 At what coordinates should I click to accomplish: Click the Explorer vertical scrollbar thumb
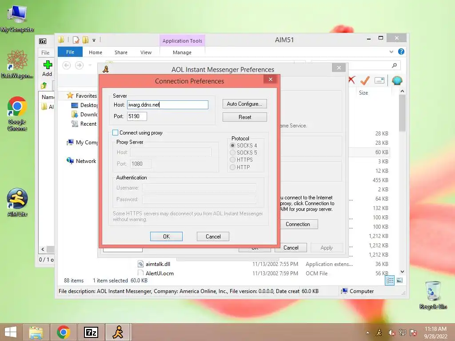point(402,113)
